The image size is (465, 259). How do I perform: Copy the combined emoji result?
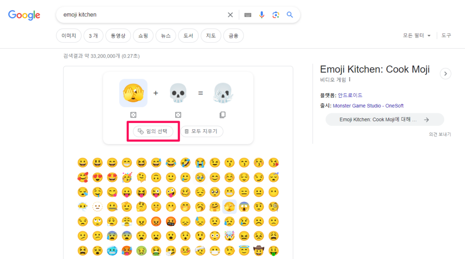223,115
